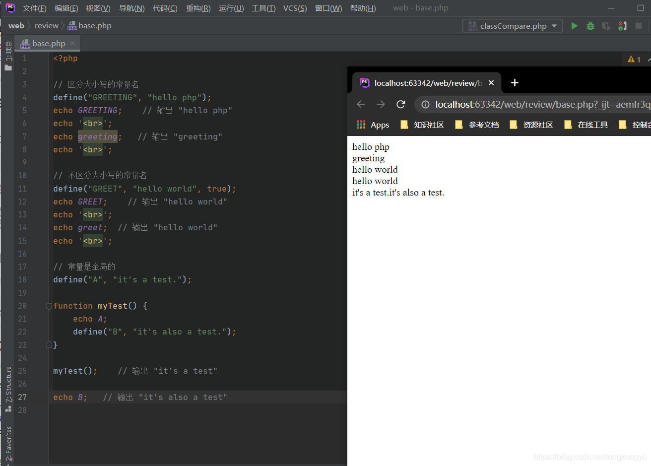The image size is (651, 466).
Task: Click the 'true' argument on line 11
Action: coord(217,189)
